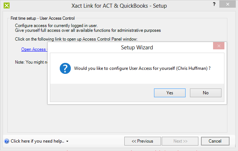Click the 'First time setup - User Access Control' label
Screen dimensions: 238x151
(43, 18)
